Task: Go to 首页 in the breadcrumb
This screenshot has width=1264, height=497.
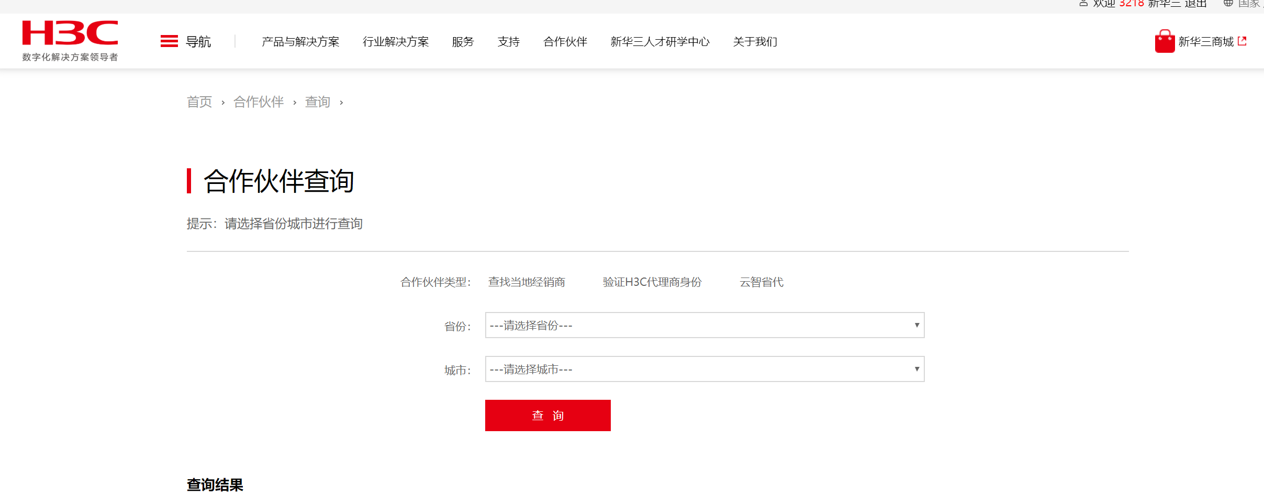Action: click(199, 102)
